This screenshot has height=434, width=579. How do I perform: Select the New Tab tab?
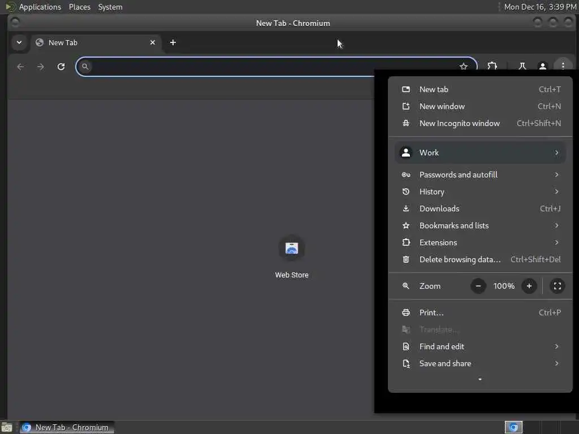[x=96, y=42]
